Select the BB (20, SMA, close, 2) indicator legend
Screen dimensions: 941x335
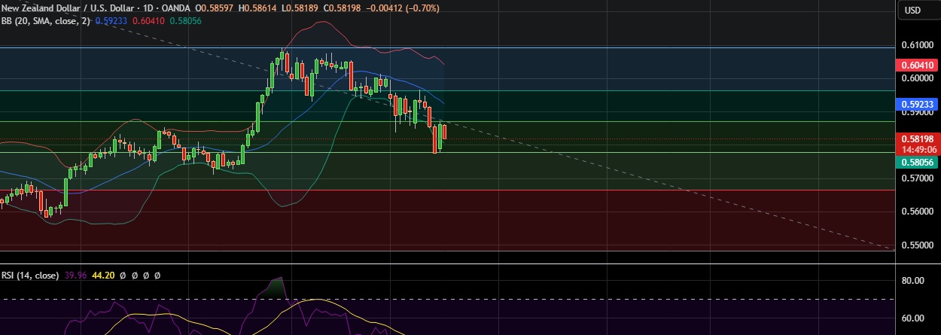[x=45, y=22]
